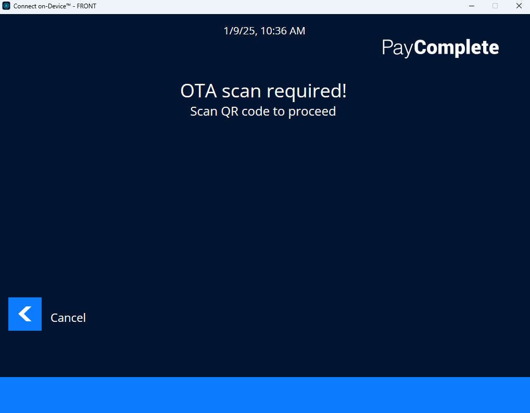
Task: Select the PayComplete wordmark at top right
Action: (440, 47)
